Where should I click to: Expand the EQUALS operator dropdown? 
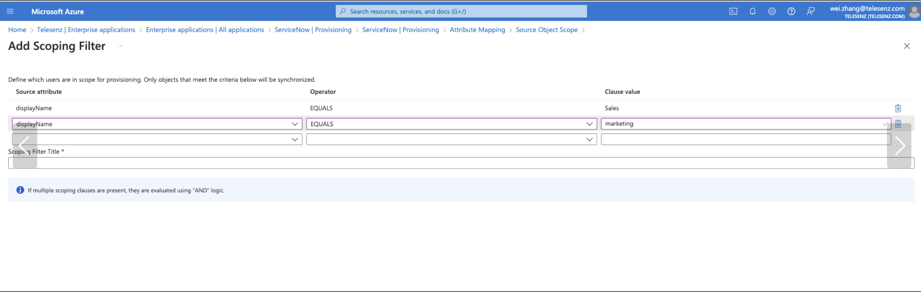click(x=451, y=124)
